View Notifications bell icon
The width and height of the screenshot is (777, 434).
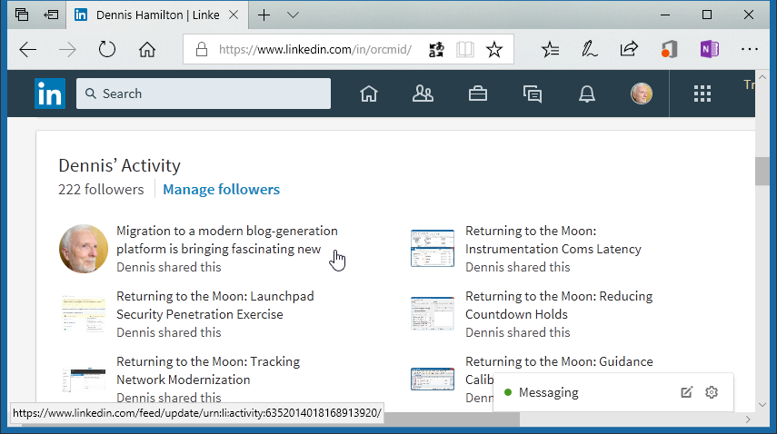tap(587, 94)
